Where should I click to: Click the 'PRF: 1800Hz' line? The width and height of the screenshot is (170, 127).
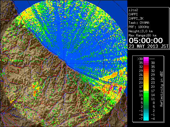(139, 27)
